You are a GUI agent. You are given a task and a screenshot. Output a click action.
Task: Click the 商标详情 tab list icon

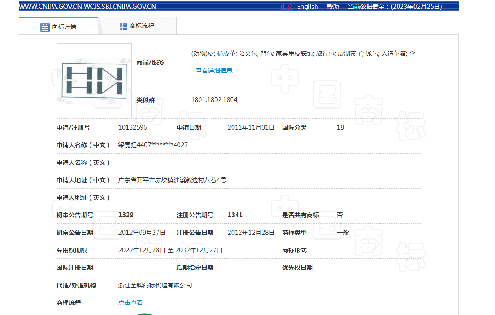click(x=45, y=27)
